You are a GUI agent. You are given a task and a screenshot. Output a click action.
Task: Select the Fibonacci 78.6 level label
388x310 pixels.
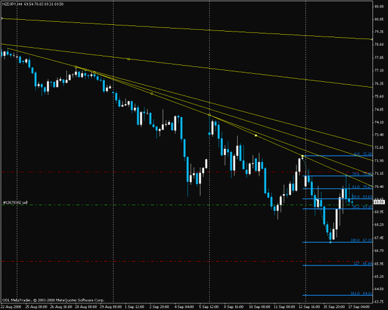point(362,174)
